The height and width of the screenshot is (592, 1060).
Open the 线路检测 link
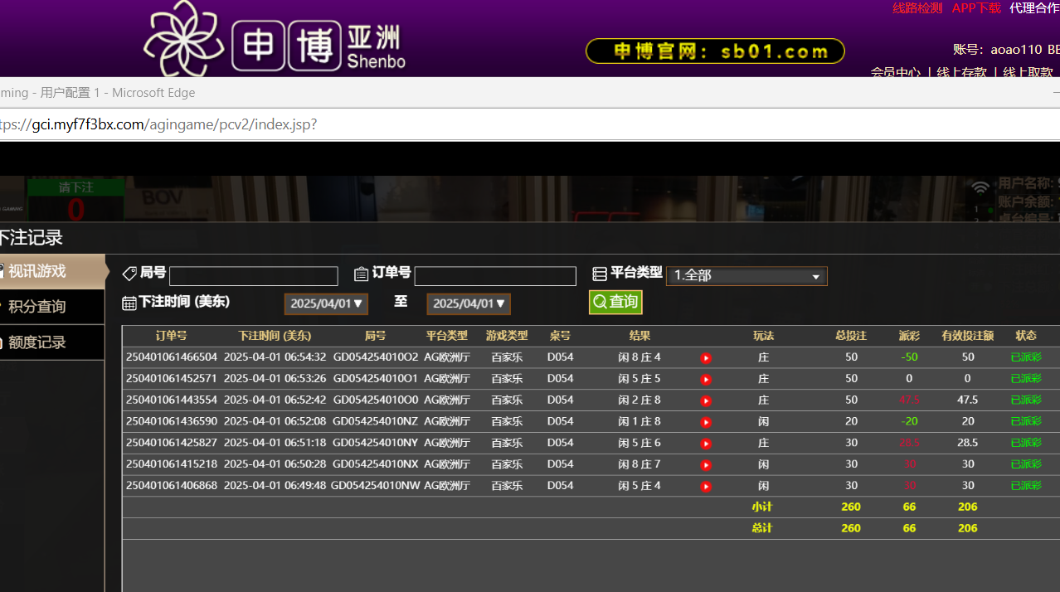917,8
